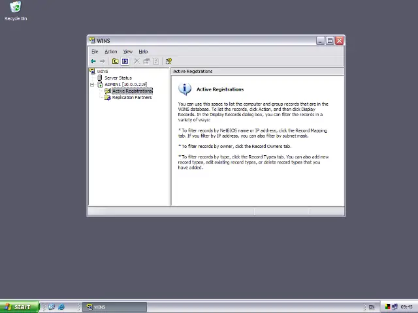
Task: Click the Active Registrations folder icon
Action: pyautogui.click(x=107, y=91)
